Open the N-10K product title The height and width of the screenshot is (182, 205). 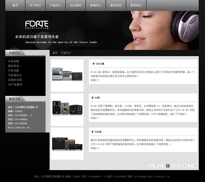pos(96,98)
